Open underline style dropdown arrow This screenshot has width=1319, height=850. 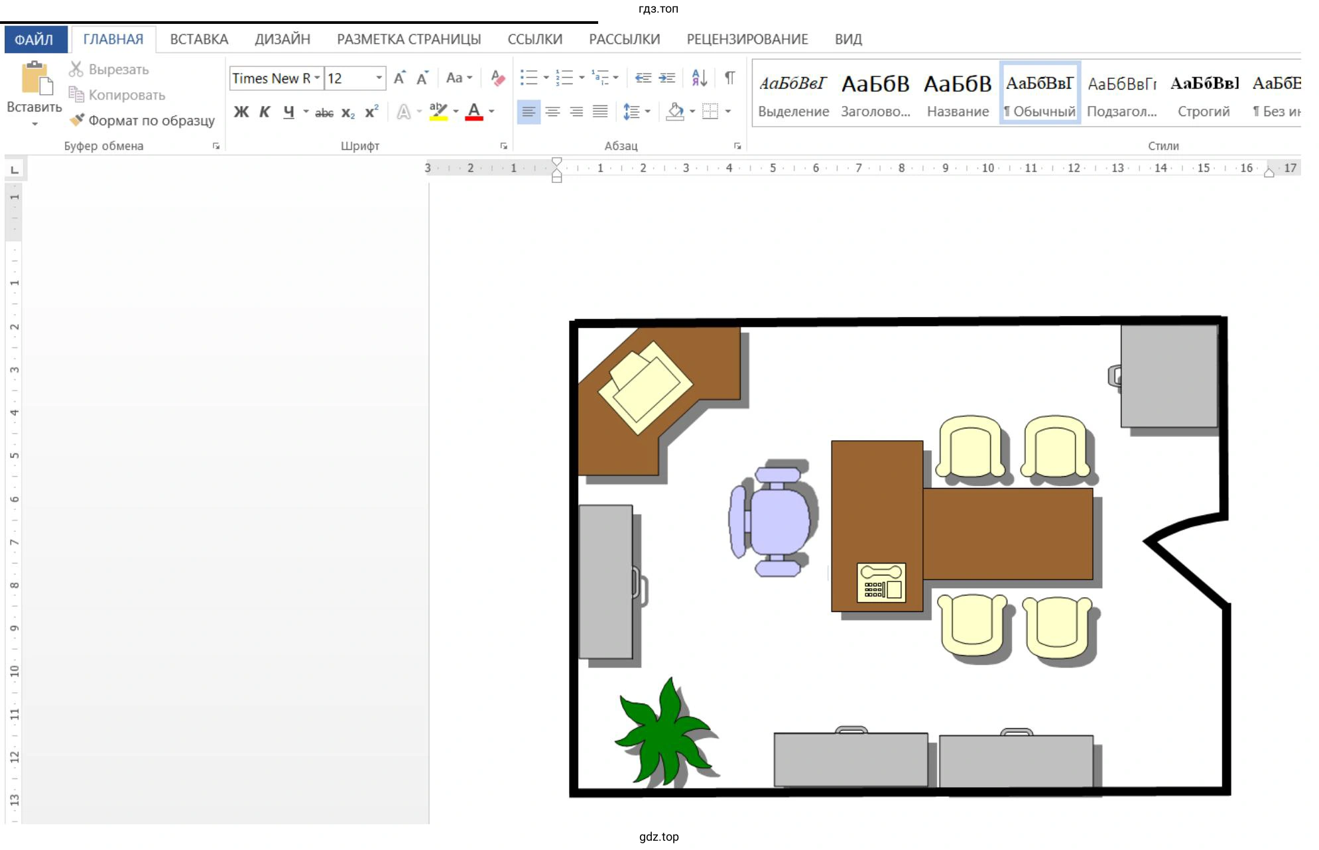click(x=306, y=112)
